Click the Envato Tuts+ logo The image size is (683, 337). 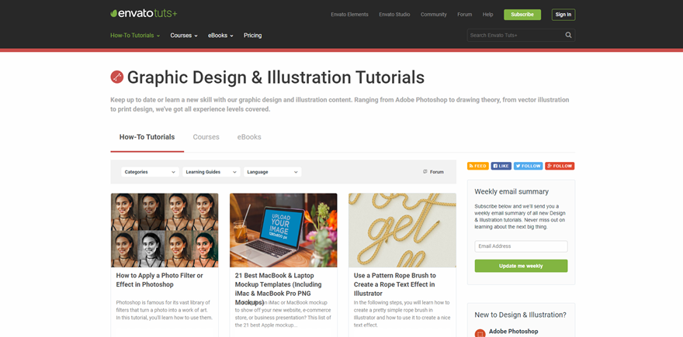click(144, 13)
